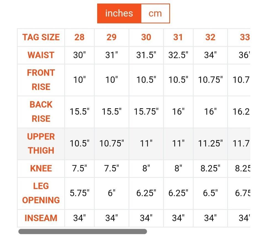The width and height of the screenshot is (265, 237).
Task: Click the FRONT RISE row label
Action: click(x=41, y=80)
